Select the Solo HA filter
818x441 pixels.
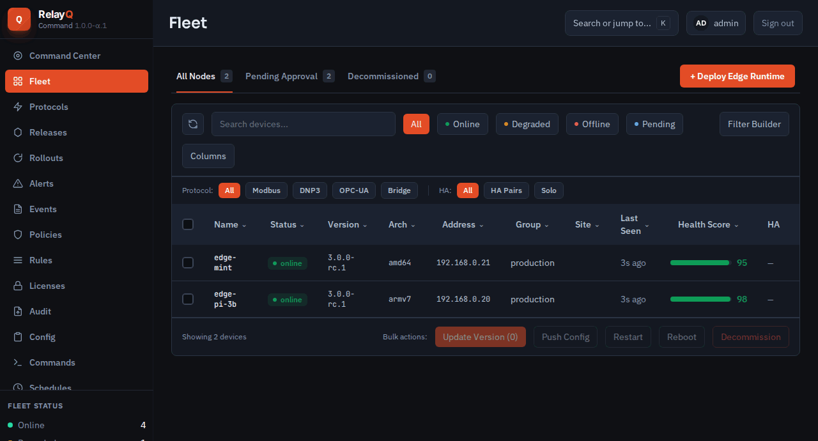[549, 190]
